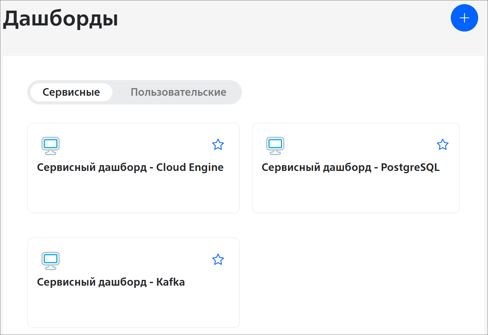Open Сервисный дашборд - PostgreSQL title
Screen dimensions: 488x335
pyautogui.click(x=351, y=167)
